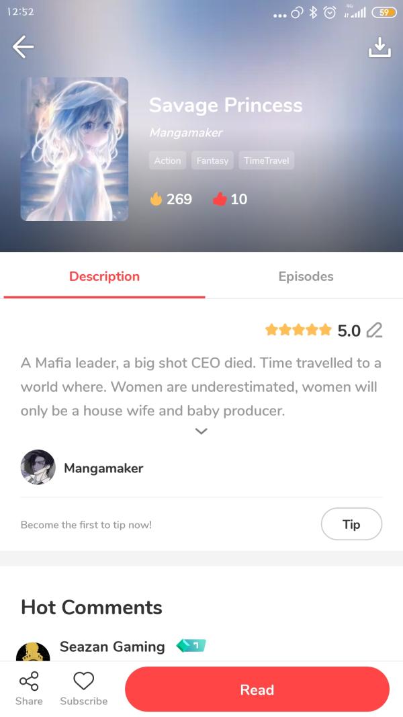
Task: Select the Fantasy genre tag
Action: pyautogui.click(x=212, y=161)
